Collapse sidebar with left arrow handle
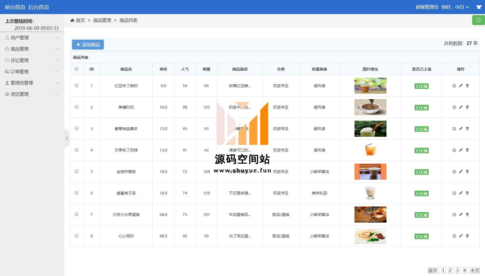 click(x=67, y=138)
